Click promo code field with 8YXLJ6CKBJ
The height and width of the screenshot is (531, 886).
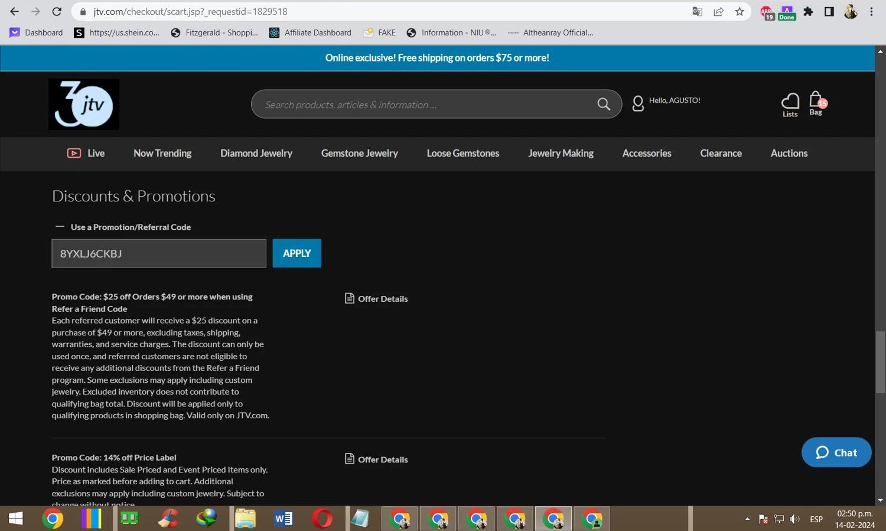click(x=159, y=253)
